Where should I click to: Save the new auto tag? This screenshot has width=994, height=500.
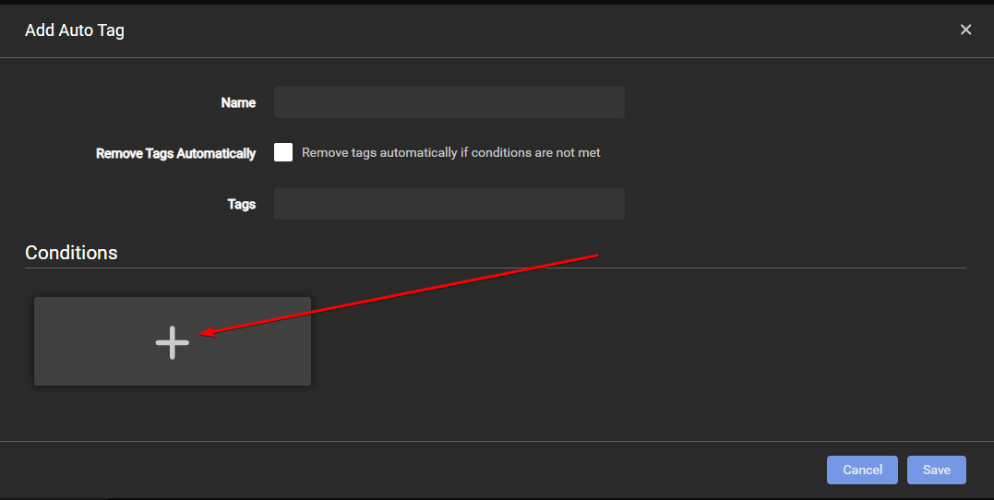point(936,470)
